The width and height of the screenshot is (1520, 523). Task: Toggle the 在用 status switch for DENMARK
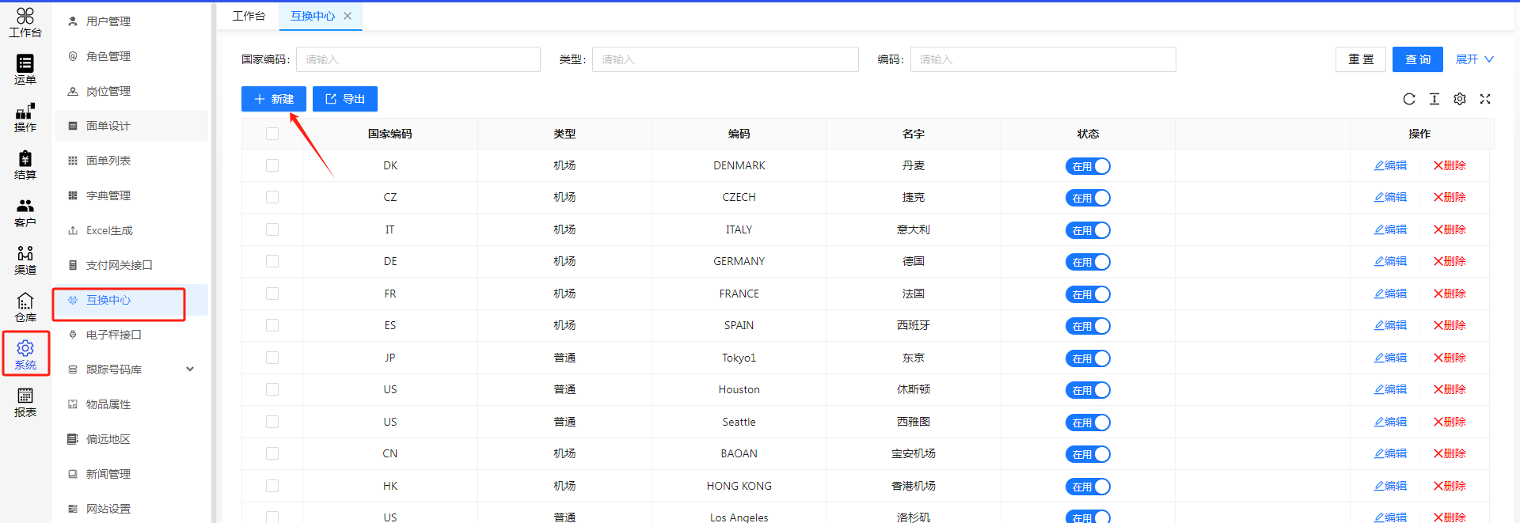coord(1087,166)
